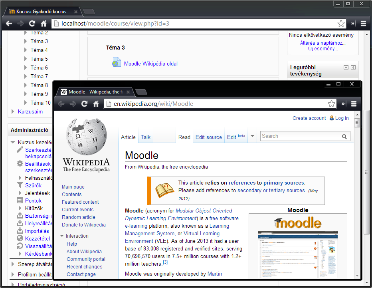The image size is (372, 288).
Task: Bookmark en.wikipedia.org page with the star icon
Action: 331,104
